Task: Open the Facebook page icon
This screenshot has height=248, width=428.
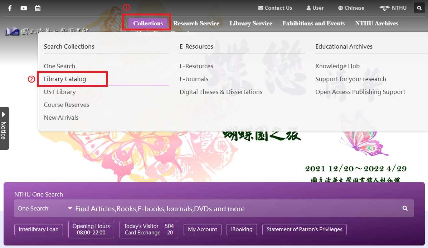Action: pyautogui.click(x=10, y=8)
